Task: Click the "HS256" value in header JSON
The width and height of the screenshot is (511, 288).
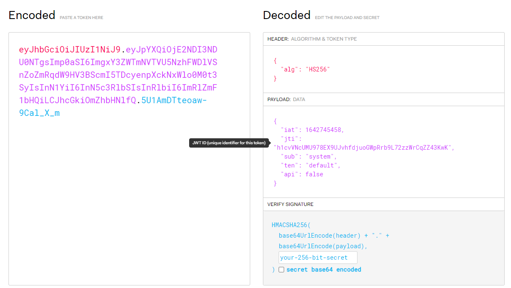Action: (x=317, y=69)
